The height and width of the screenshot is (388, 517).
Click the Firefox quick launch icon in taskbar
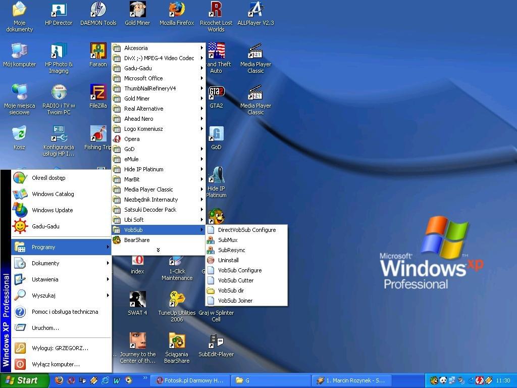[59, 380]
